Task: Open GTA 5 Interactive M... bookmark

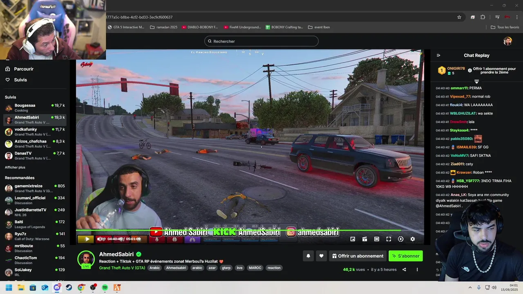Action: click(126, 27)
